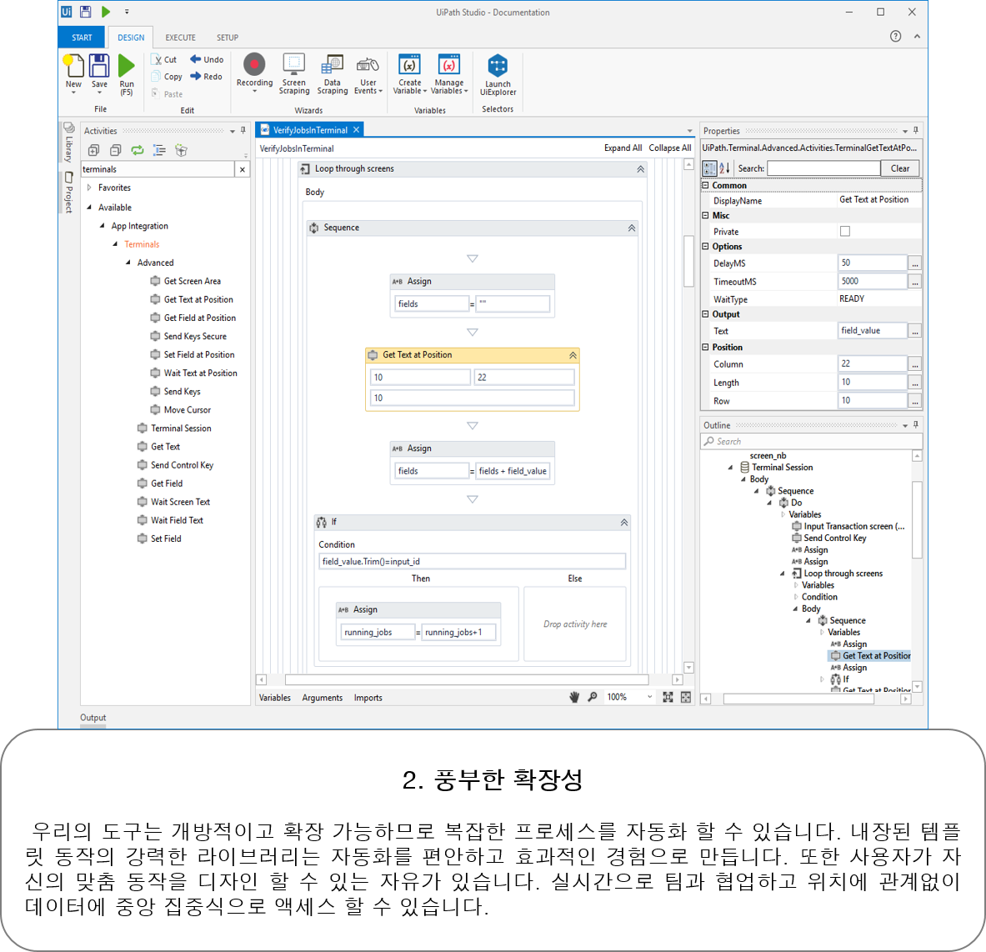The width and height of the screenshot is (986, 952).
Task: Collapse the Advanced node in activities
Action: tap(128, 263)
